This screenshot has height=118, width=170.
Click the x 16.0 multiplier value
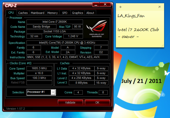tap(39, 73)
